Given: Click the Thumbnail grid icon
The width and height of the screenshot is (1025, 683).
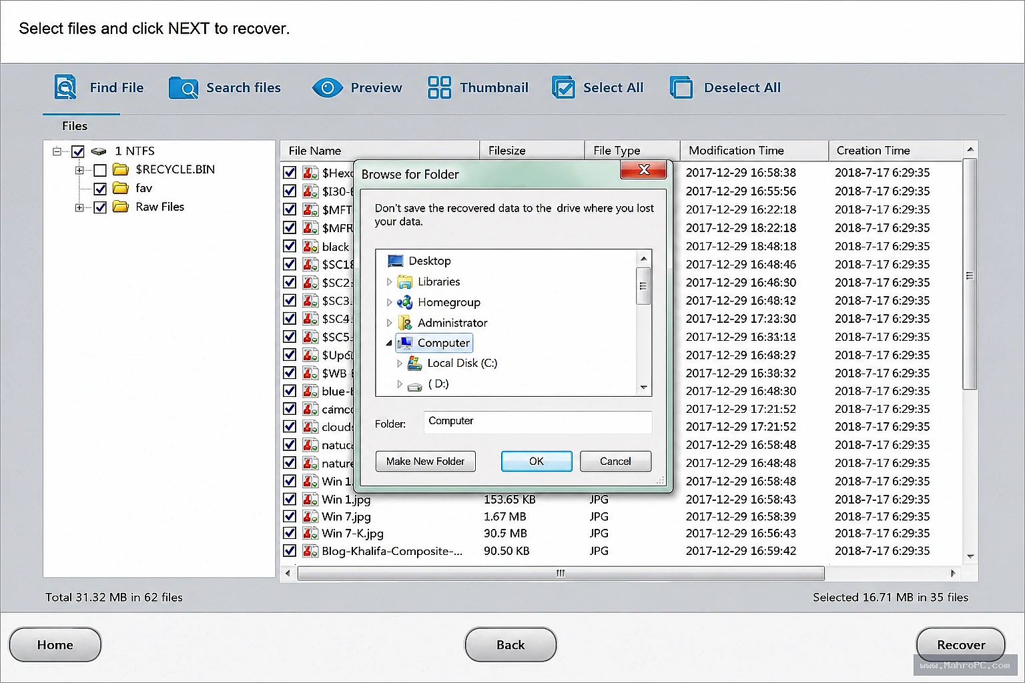Looking at the screenshot, I should click(439, 87).
